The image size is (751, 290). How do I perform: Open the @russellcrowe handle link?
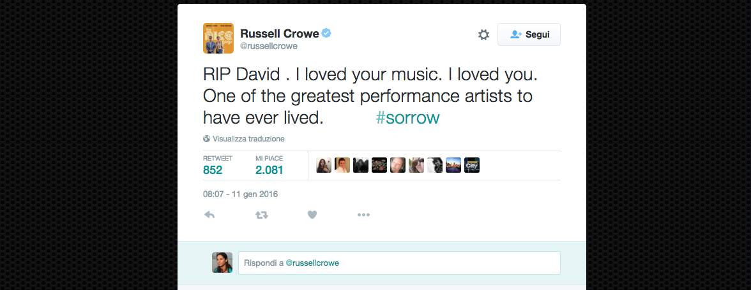click(x=269, y=47)
